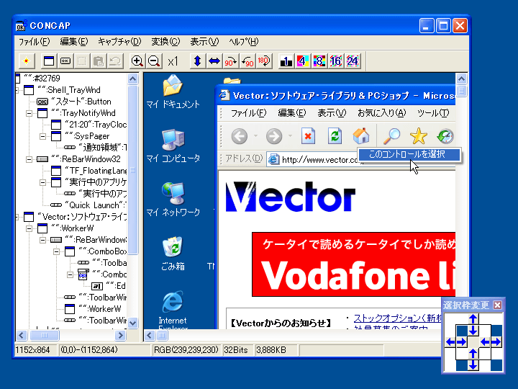Viewport: 518px width, 389px height.
Task: Open the ヘルプ(H) menu
Action: tap(244, 42)
